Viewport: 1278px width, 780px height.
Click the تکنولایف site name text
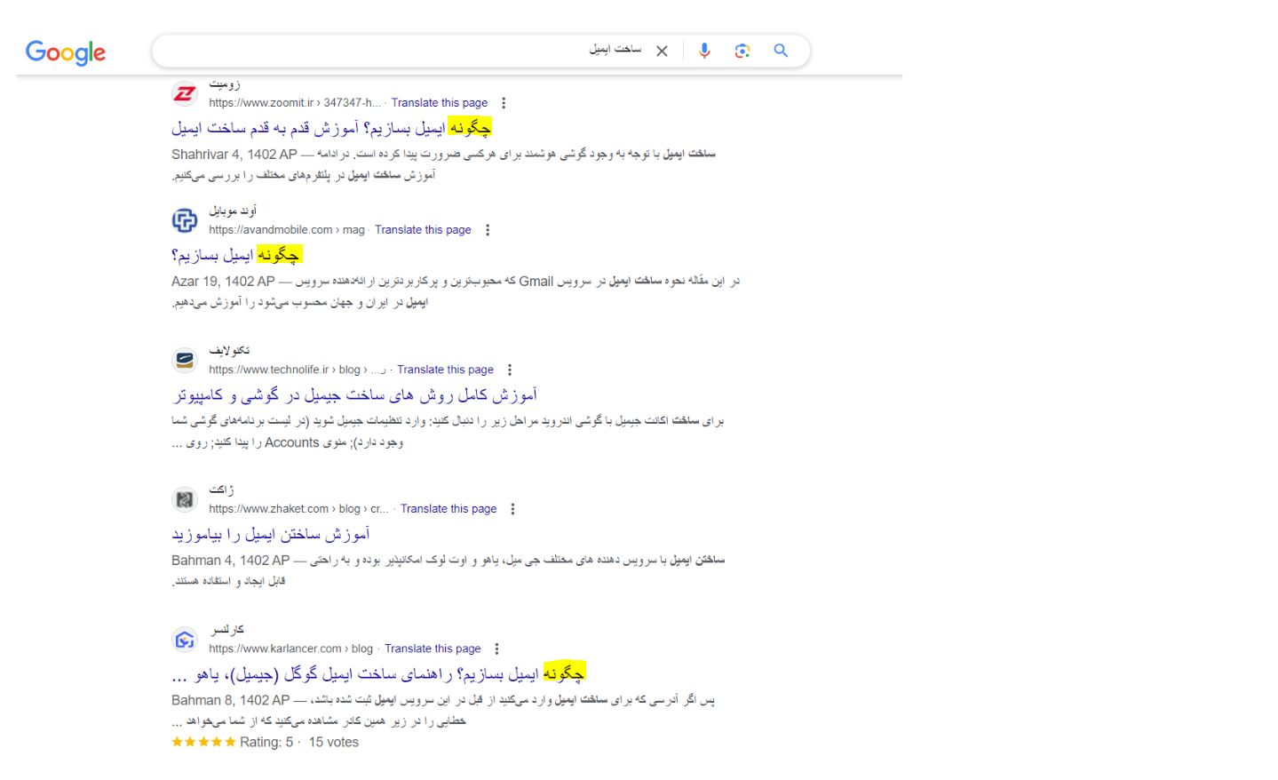pyautogui.click(x=229, y=351)
